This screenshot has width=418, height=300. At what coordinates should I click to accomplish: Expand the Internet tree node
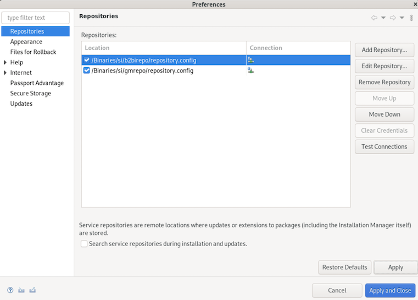(5, 73)
